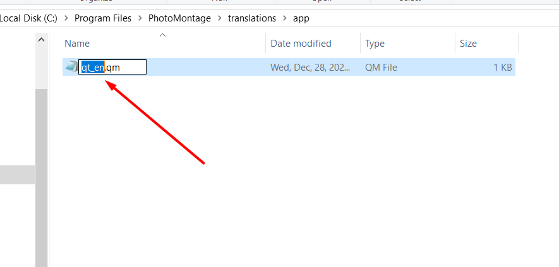Click the qt_en.qm file icon
Viewport: 559px width, 267px height.
(x=71, y=67)
